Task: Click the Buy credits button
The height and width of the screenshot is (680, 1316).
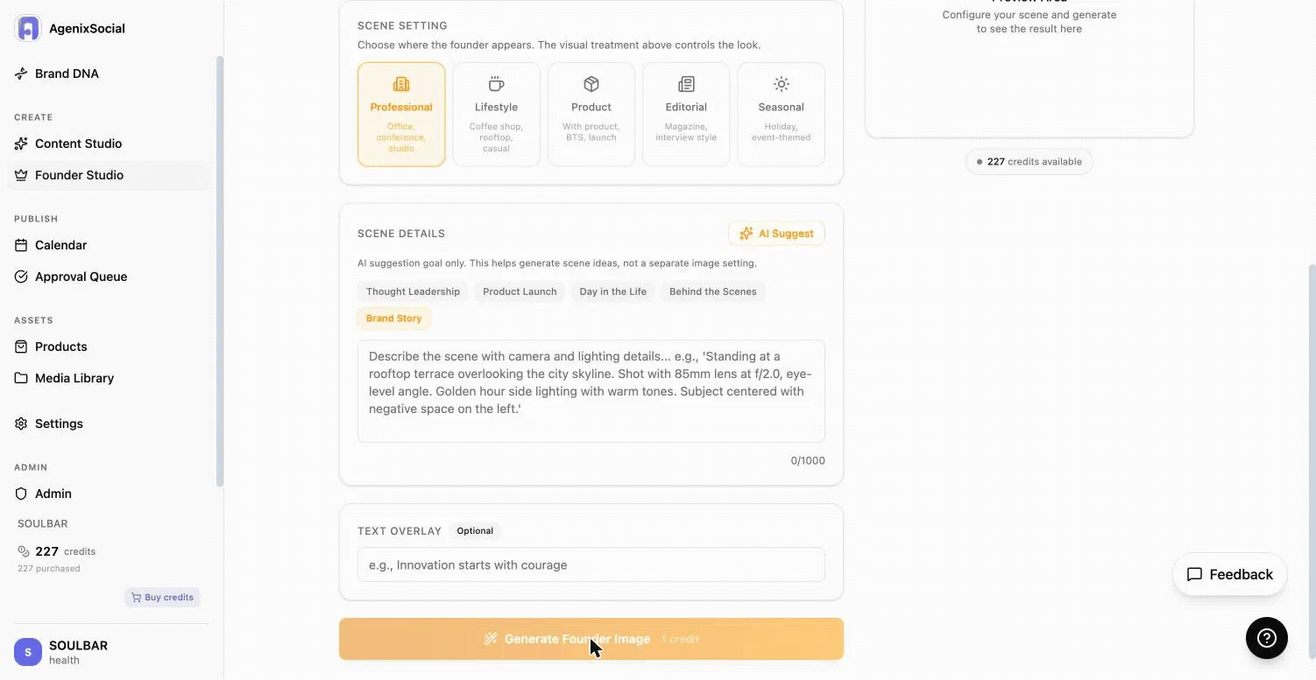Action: [x=162, y=598]
